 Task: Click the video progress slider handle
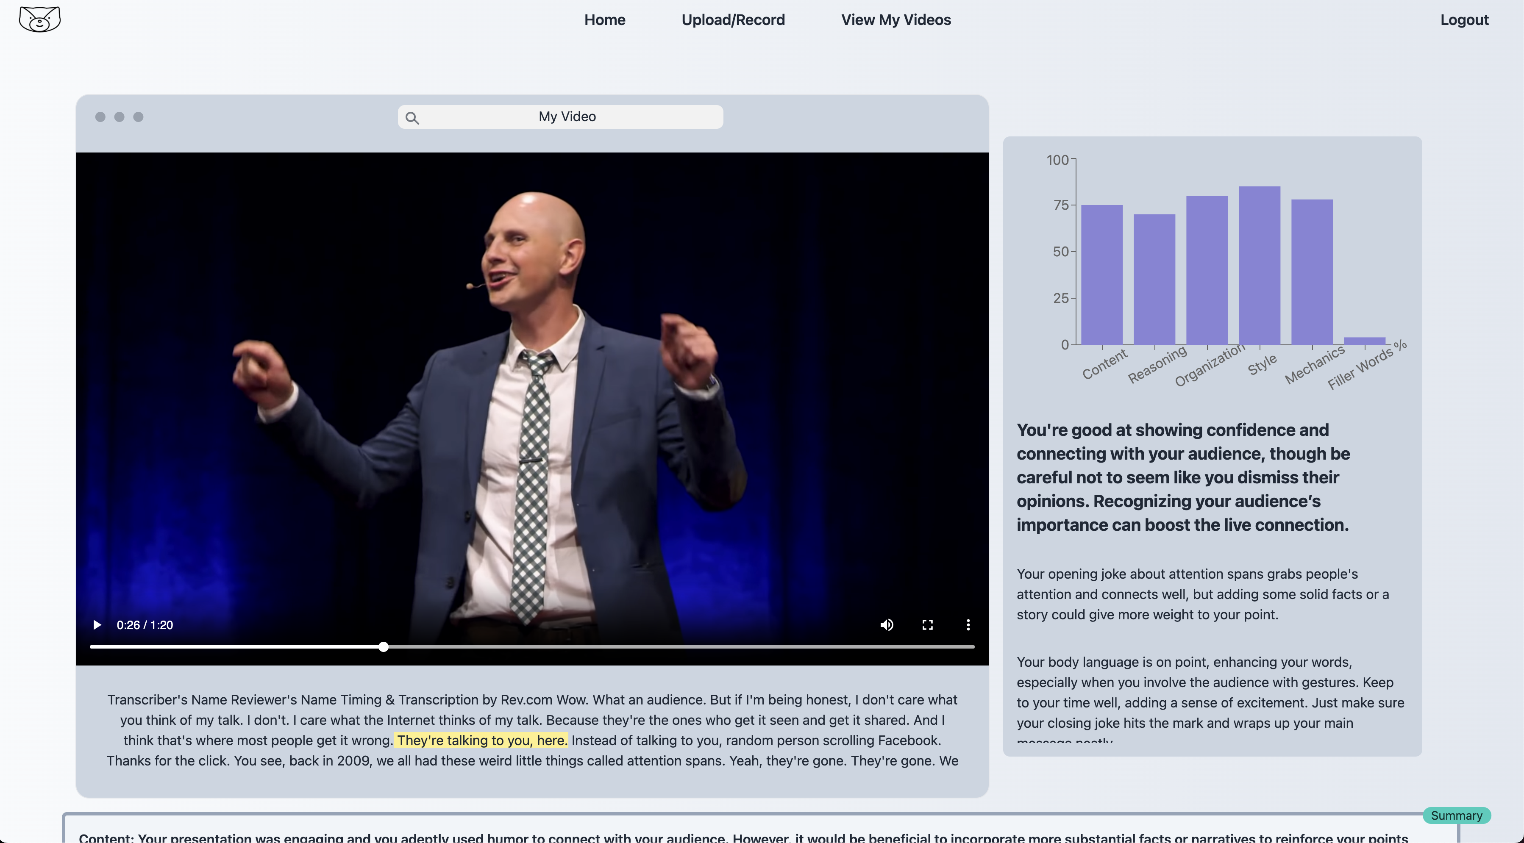(384, 647)
